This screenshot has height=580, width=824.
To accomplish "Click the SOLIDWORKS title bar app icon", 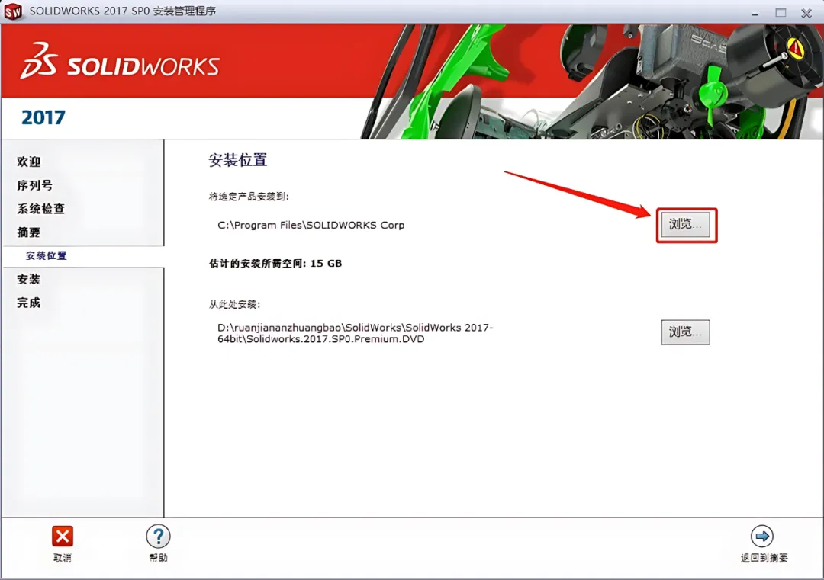I will [13, 11].
